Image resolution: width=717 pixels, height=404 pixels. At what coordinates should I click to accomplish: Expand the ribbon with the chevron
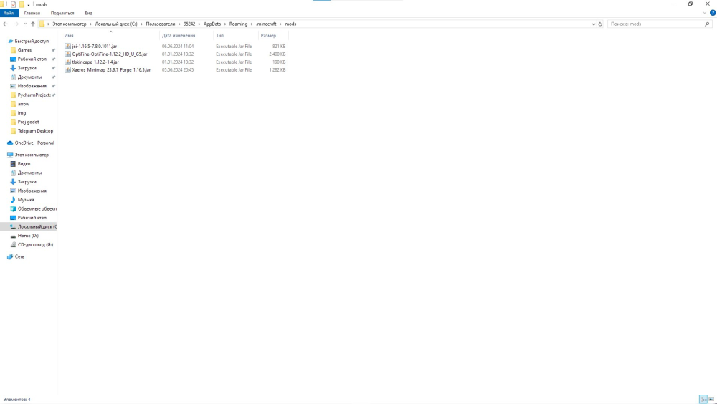tap(704, 13)
